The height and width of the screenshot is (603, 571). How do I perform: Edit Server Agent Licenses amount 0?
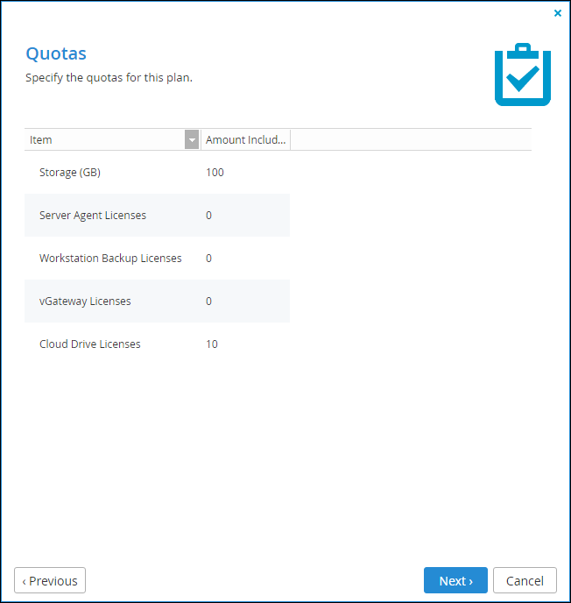click(x=208, y=216)
